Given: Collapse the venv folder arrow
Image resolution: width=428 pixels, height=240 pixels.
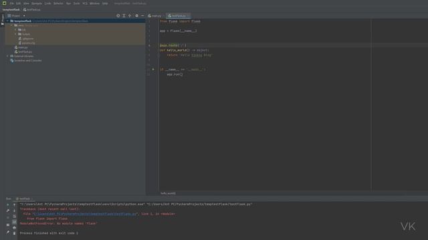Looking at the screenshot, I should coord(12,25).
